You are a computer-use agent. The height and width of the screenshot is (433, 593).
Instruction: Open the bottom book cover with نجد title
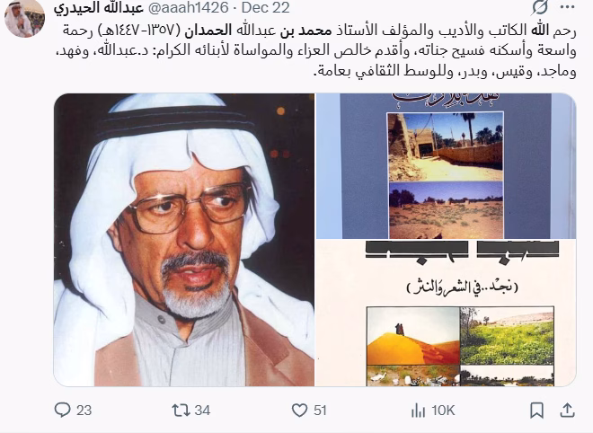coord(446,313)
